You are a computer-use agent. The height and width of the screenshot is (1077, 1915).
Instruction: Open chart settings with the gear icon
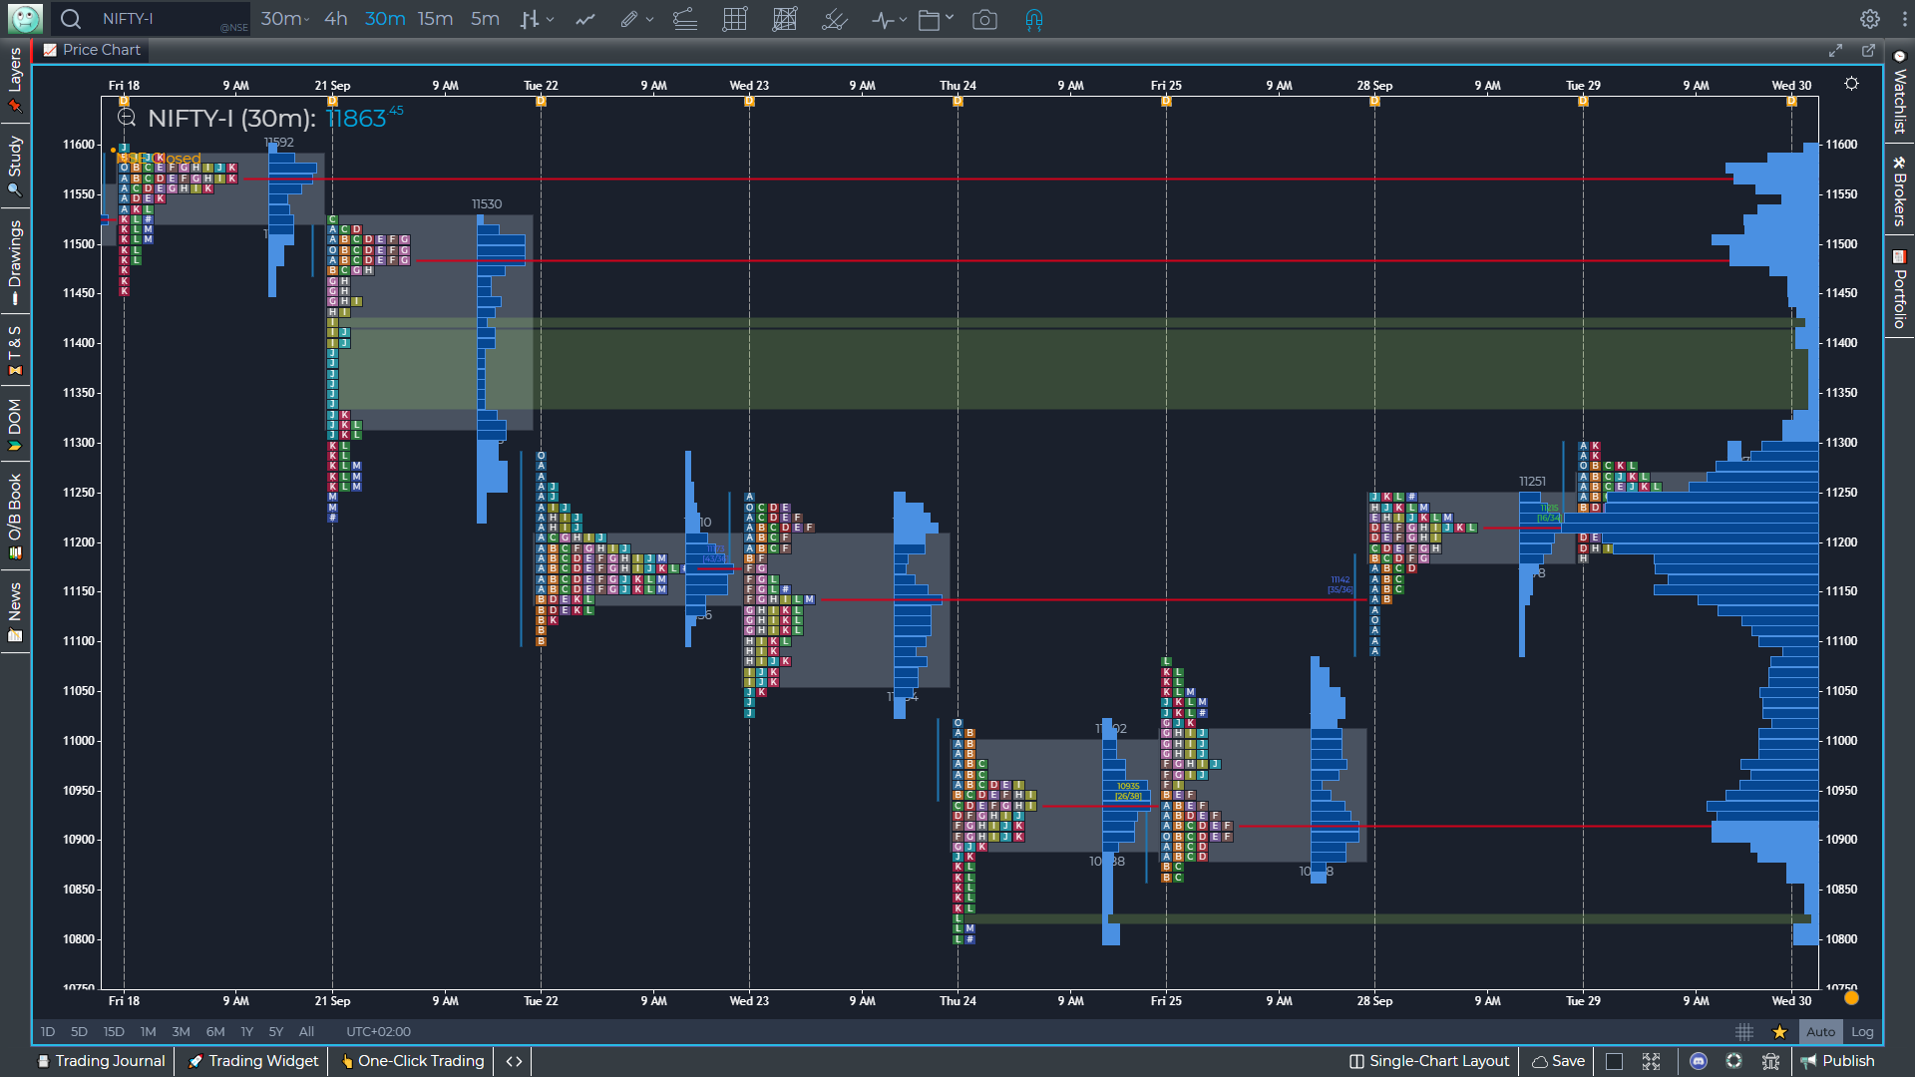[1871, 18]
